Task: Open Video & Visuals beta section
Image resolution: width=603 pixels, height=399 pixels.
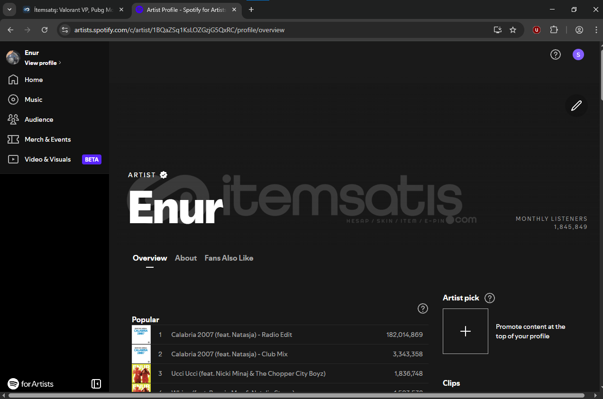Action: click(x=47, y=159)
